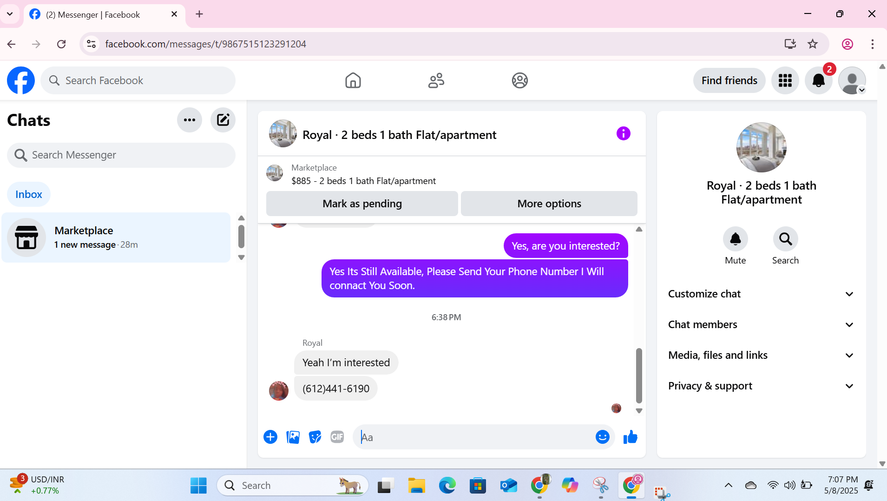Expand Privacy & support section
This screenshot has height=501, width=887.
point(762,386)
